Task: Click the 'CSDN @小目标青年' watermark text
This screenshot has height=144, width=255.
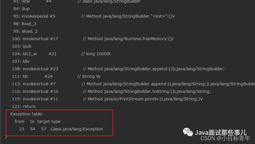Action: click(x=225, y=138)
